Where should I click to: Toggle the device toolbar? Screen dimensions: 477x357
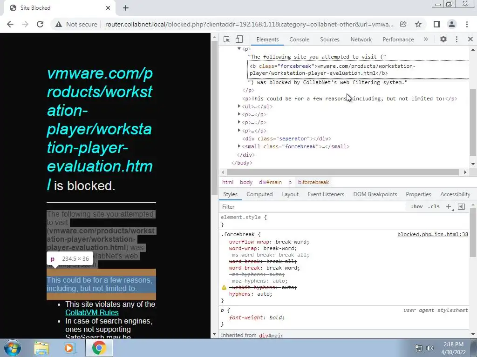239,39
